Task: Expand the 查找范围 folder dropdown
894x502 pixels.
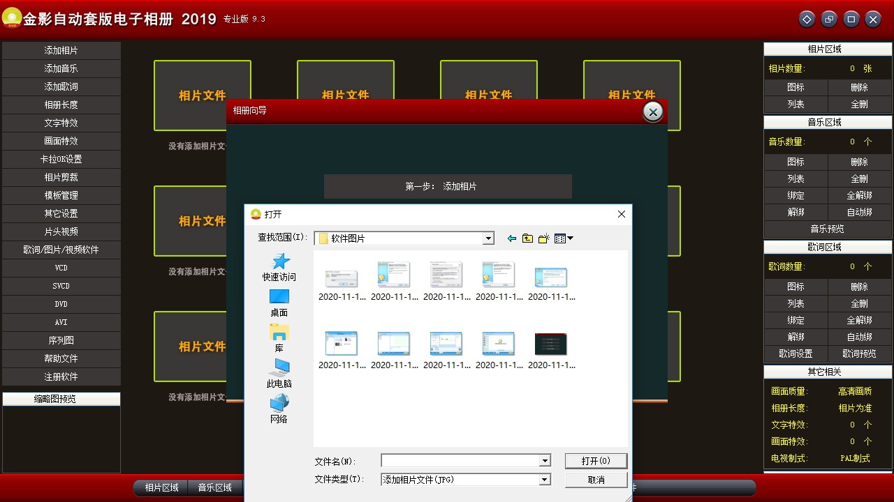Action: tap(488, 238)
